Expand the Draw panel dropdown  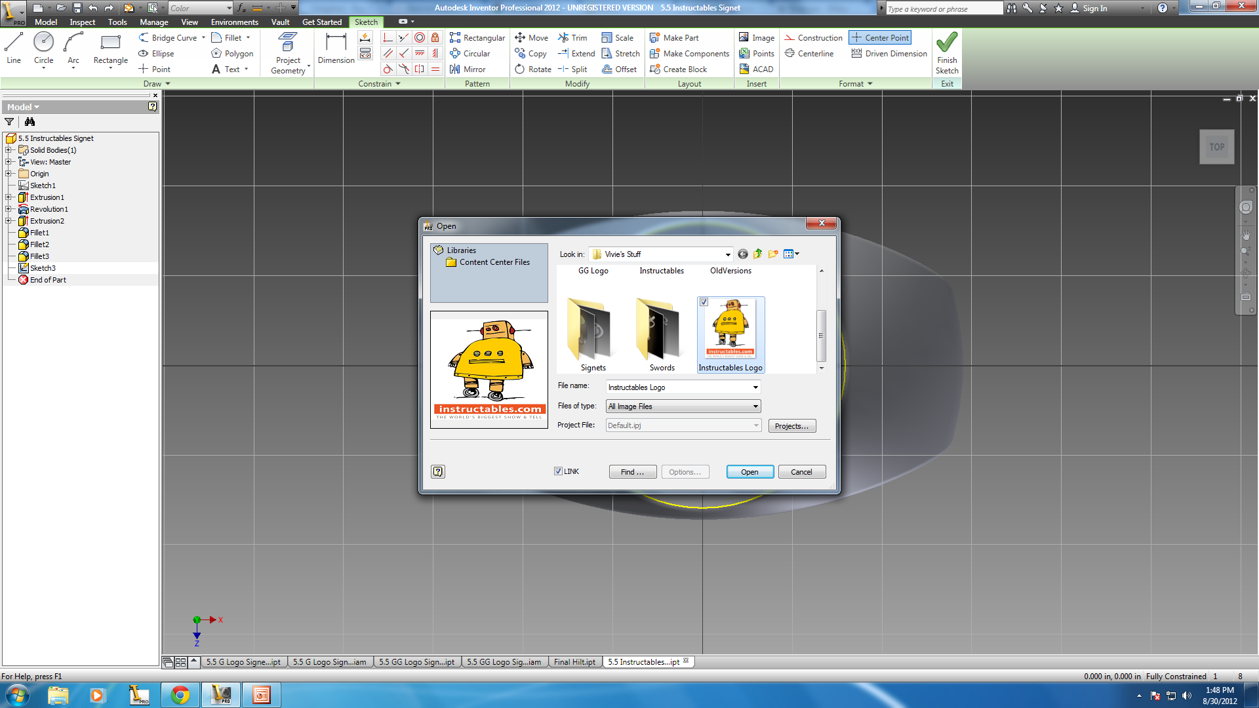pos(157,84)
